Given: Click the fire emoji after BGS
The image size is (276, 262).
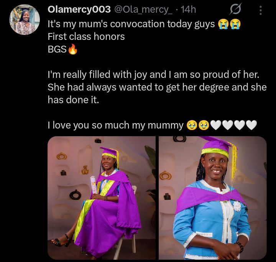Looking at the screenshot, I should (x=72, y=49).
